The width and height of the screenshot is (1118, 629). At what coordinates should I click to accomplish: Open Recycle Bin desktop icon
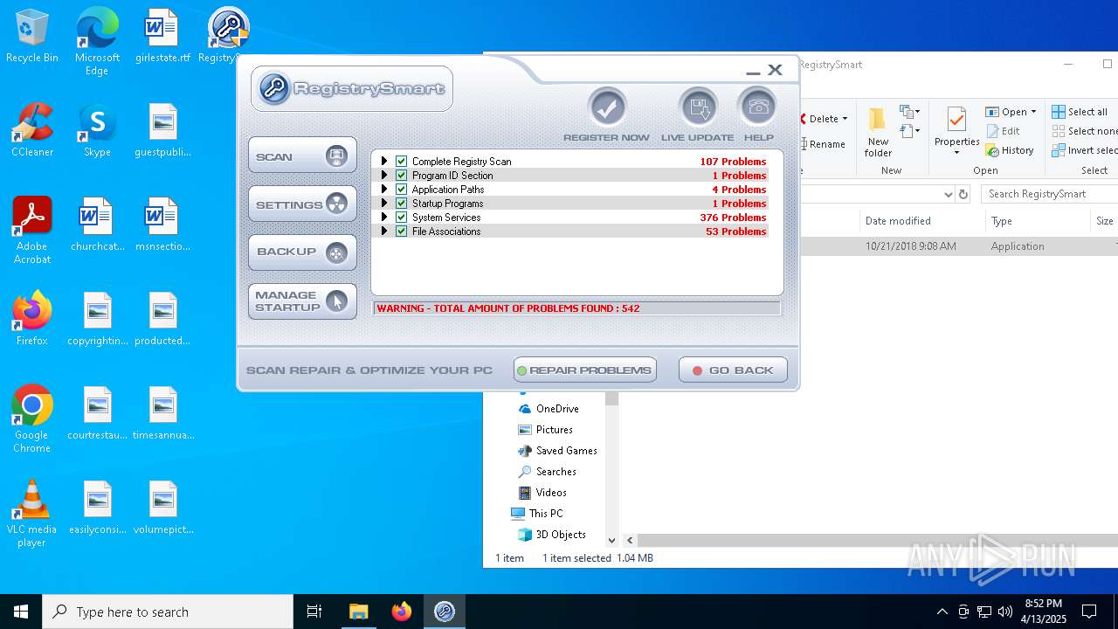[32, 37]
